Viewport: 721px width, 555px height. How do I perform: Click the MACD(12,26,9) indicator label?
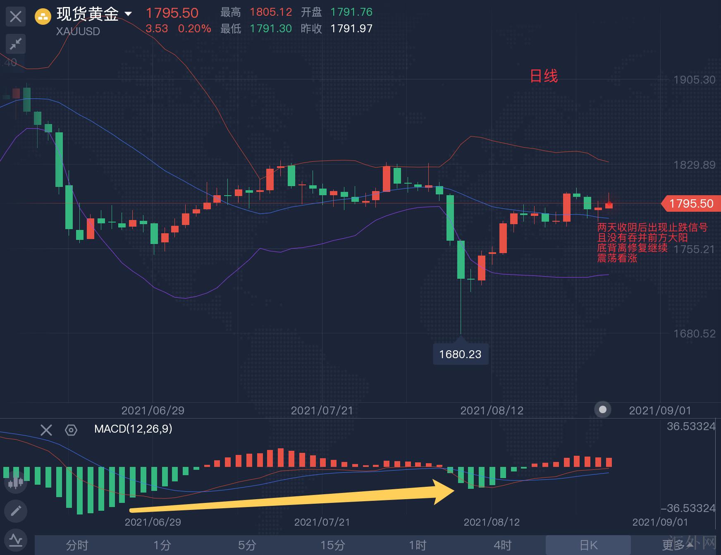tap(133, 429)
